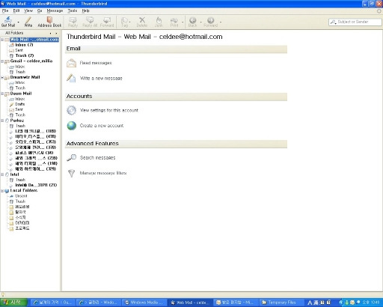Click the Tag toolbar icon

124,22
